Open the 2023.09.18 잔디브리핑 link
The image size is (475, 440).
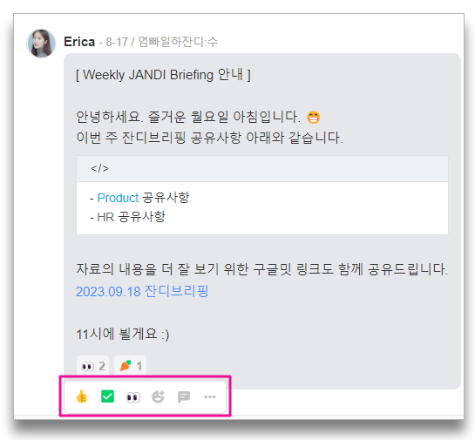tap(142, 291)
